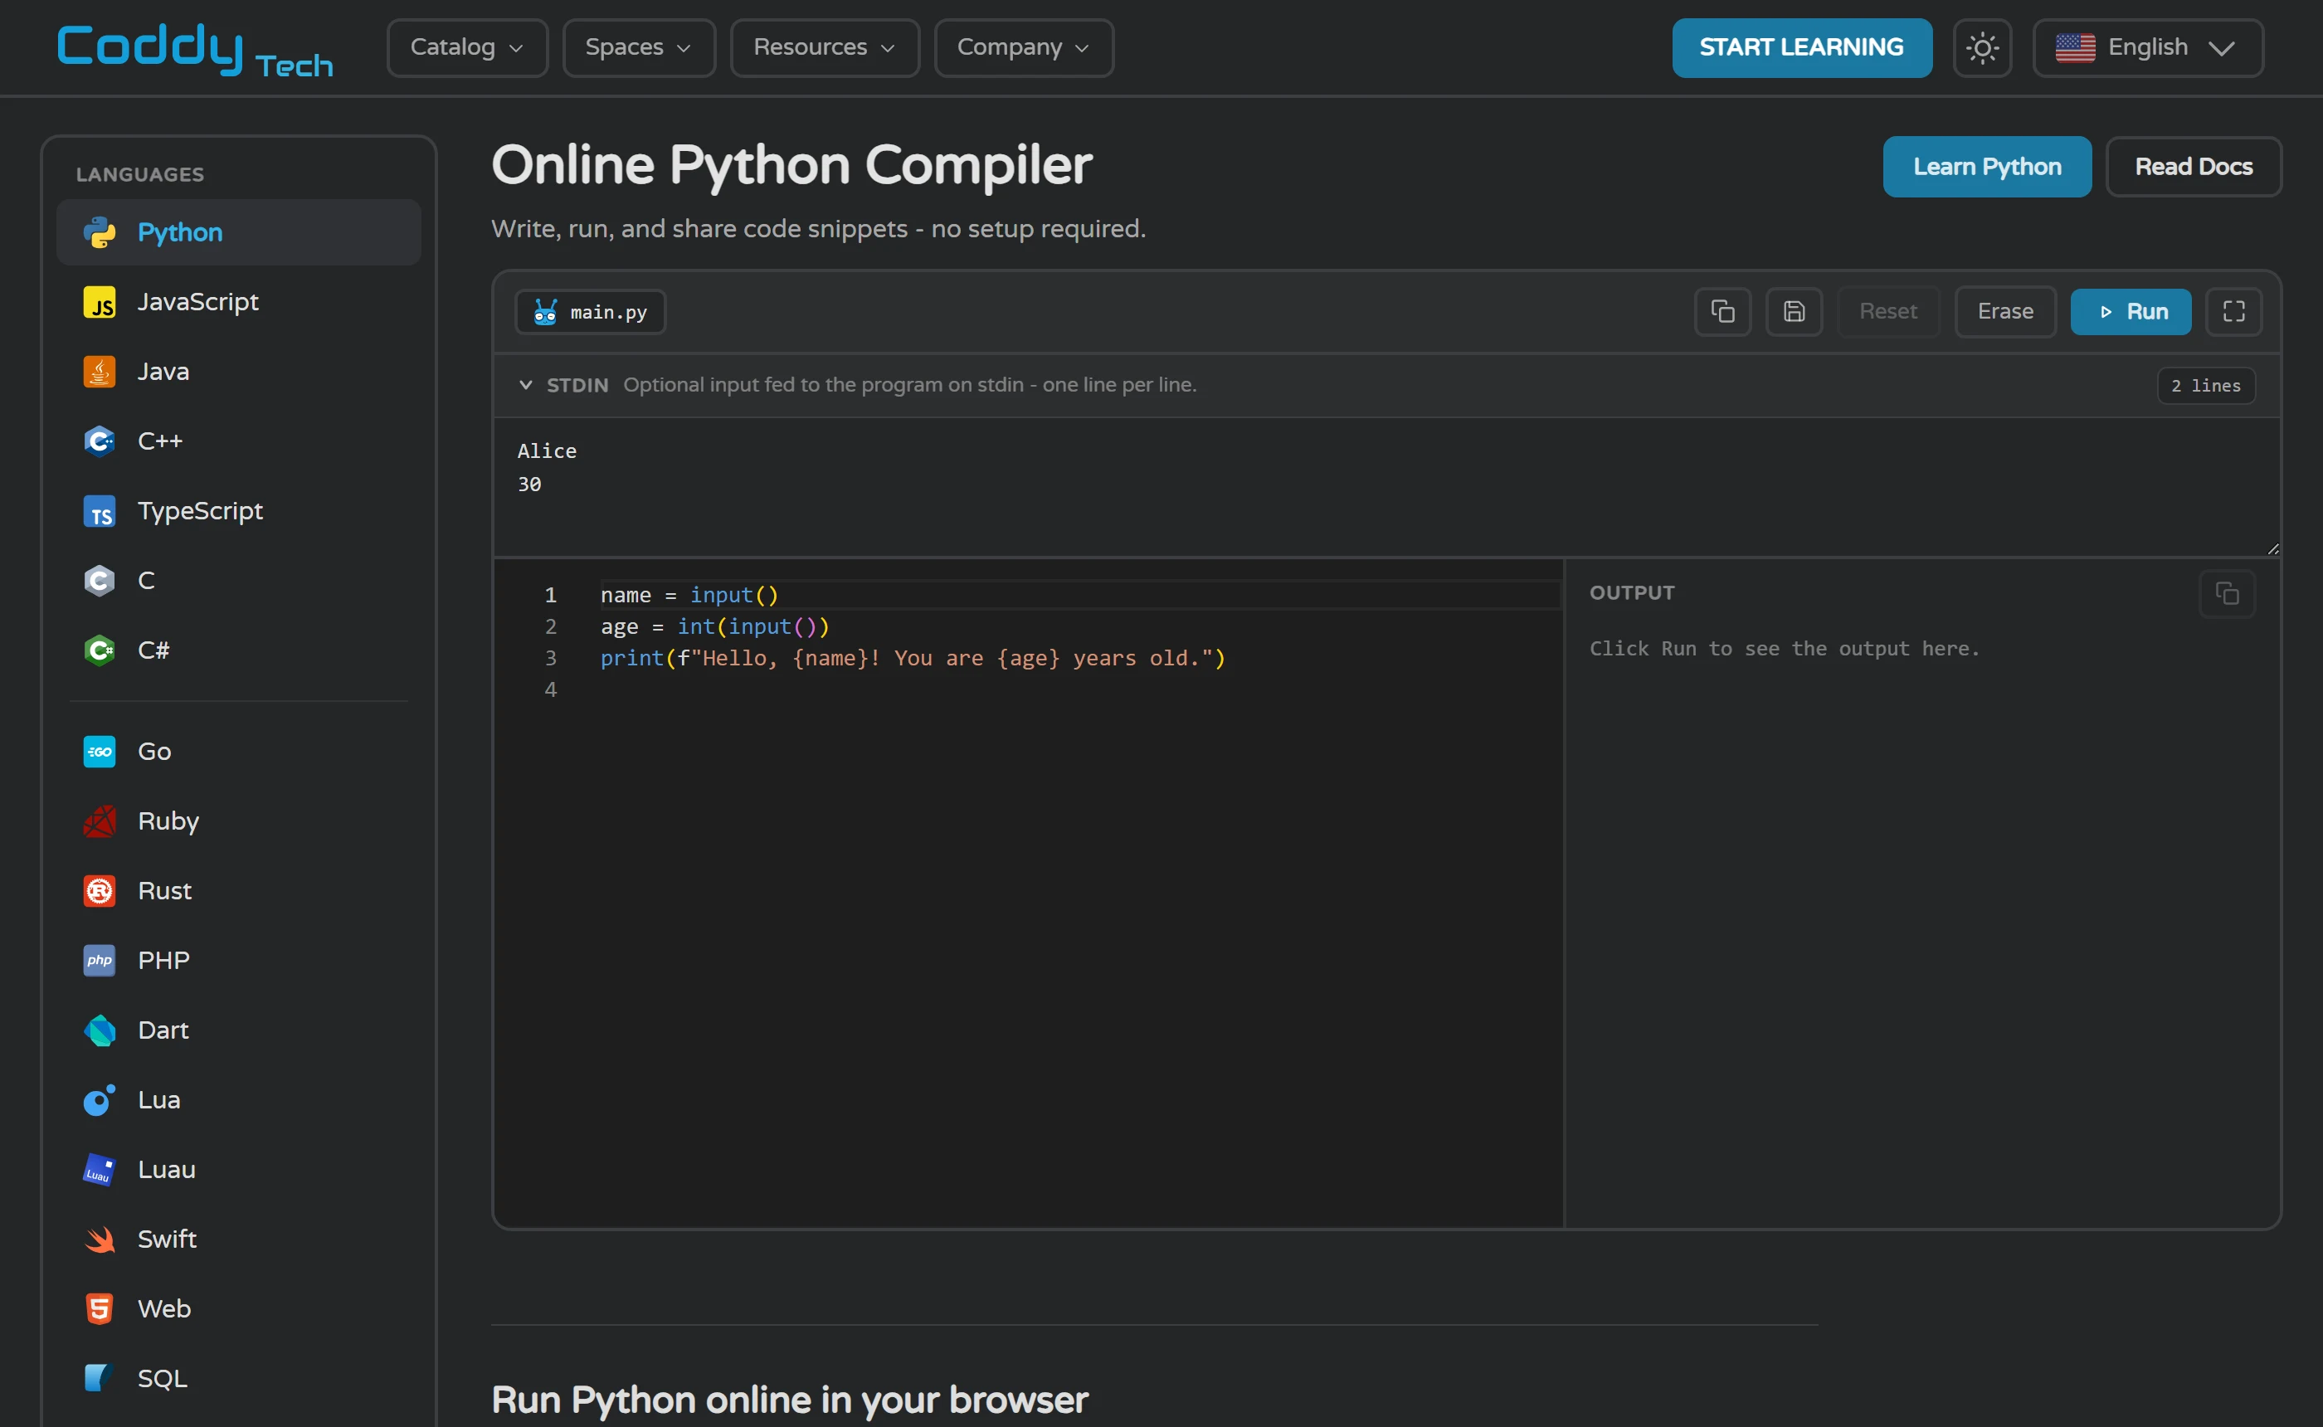Image resolution: width=2323 pixels, height=1427 pixels.
Task: Click the save snippet disk icon
Action: coord(1794,311)
